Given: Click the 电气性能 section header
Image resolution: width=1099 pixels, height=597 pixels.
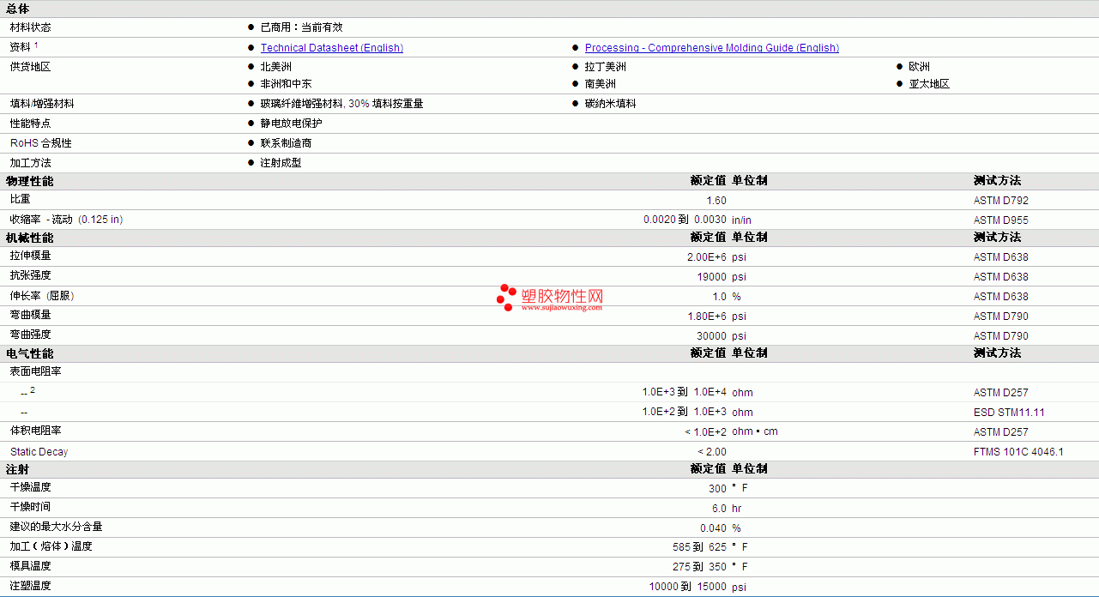Looking at the screenshot, I should [29, 353].
